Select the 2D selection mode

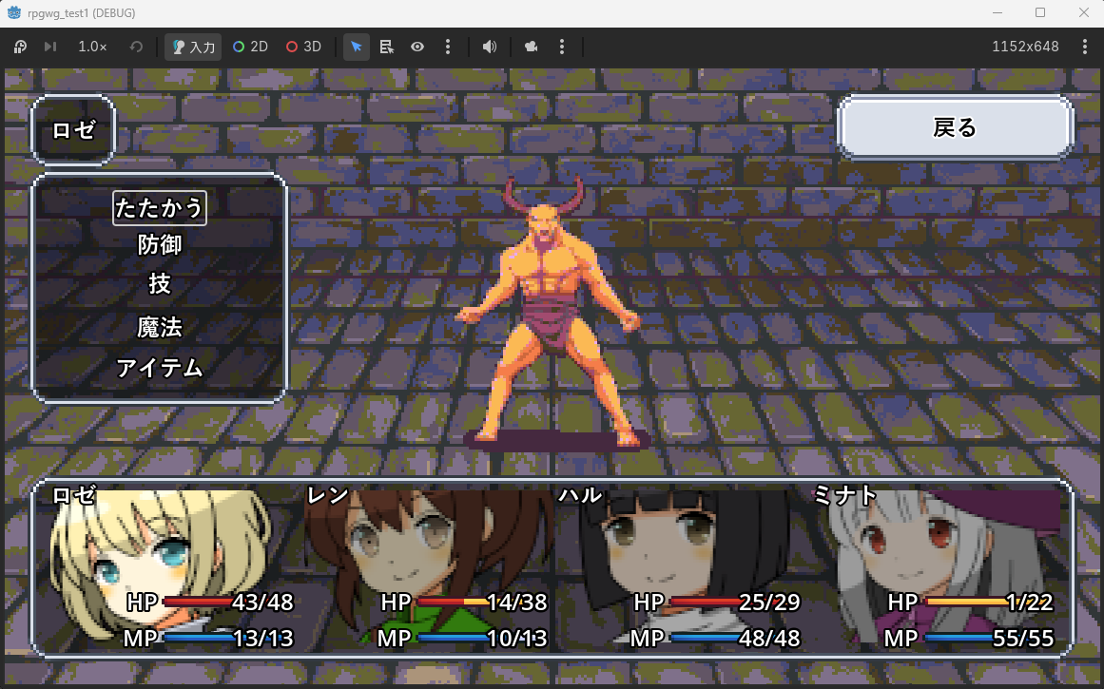pyautogui.click(x=251, y=47)
